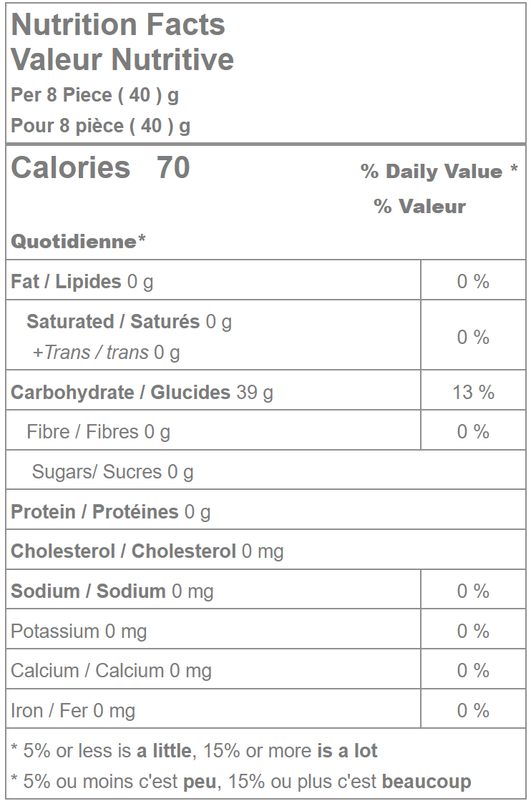The image size is (531, 806).
Task: Click the 13 % daily value cell
Action: [473, 393]
